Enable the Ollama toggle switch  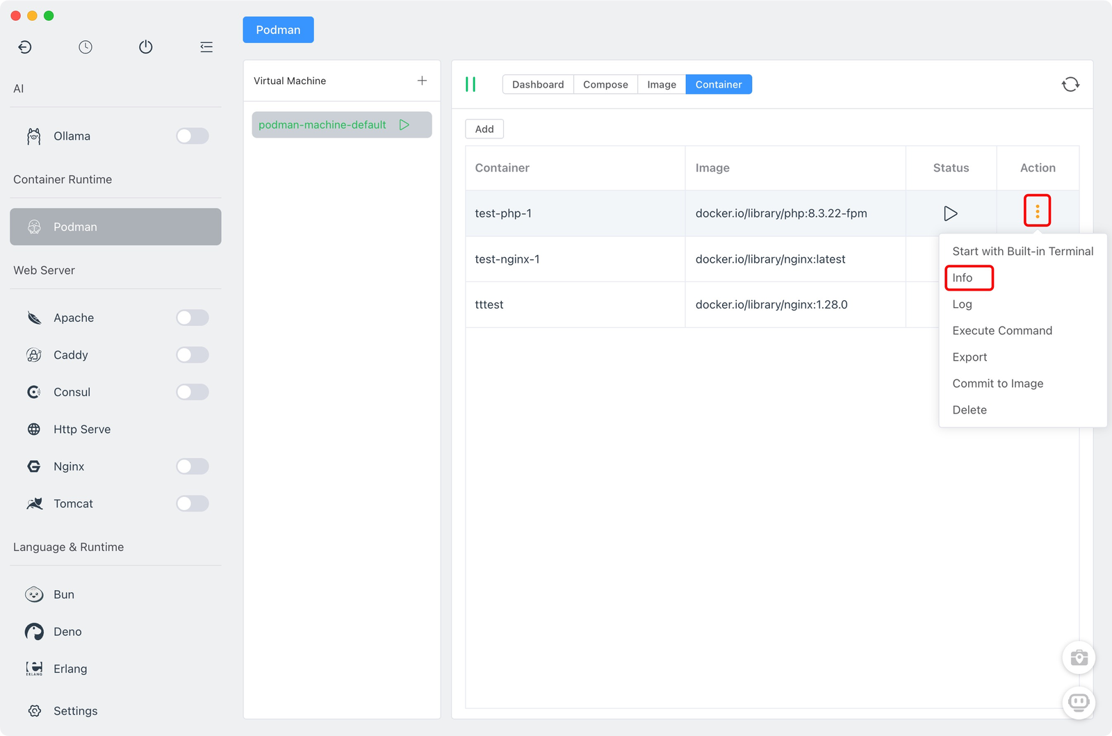[193, 136]
